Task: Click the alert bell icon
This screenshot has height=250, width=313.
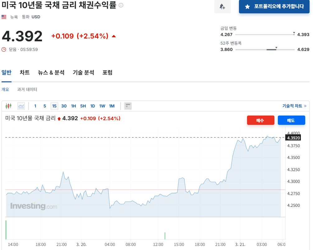Action: click(x=222, y=7)
